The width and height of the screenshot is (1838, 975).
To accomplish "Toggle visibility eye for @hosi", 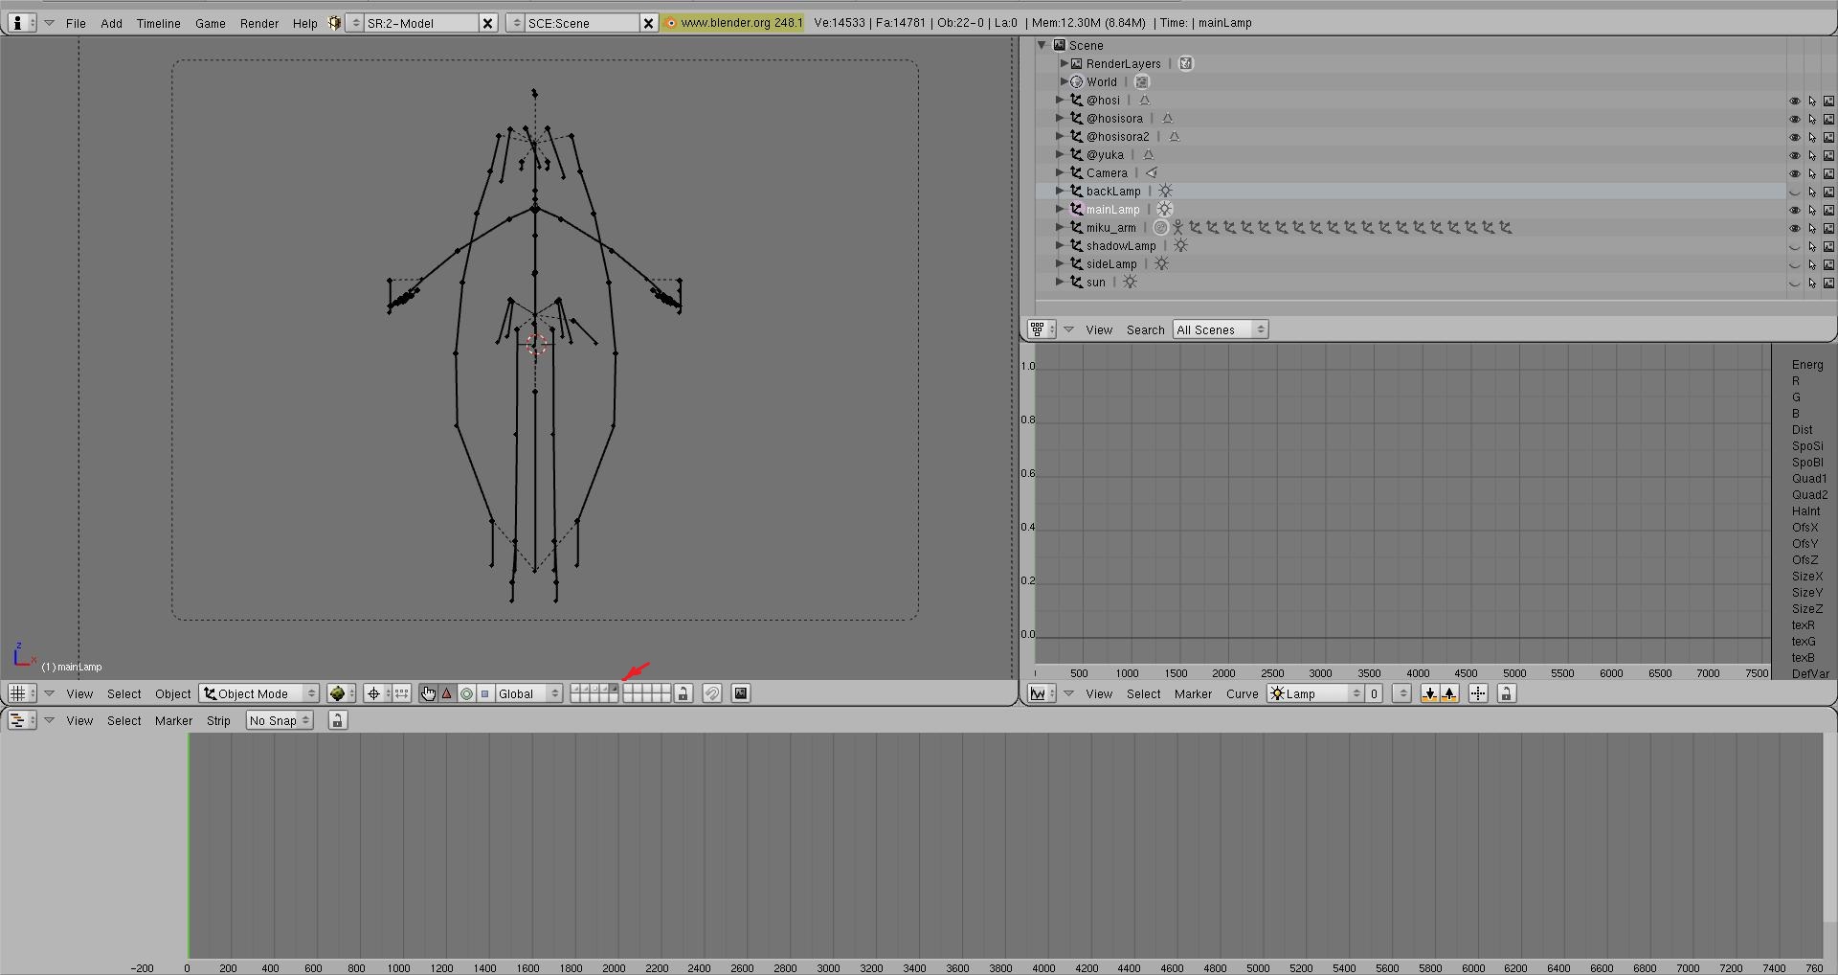I will [1795, 101].
